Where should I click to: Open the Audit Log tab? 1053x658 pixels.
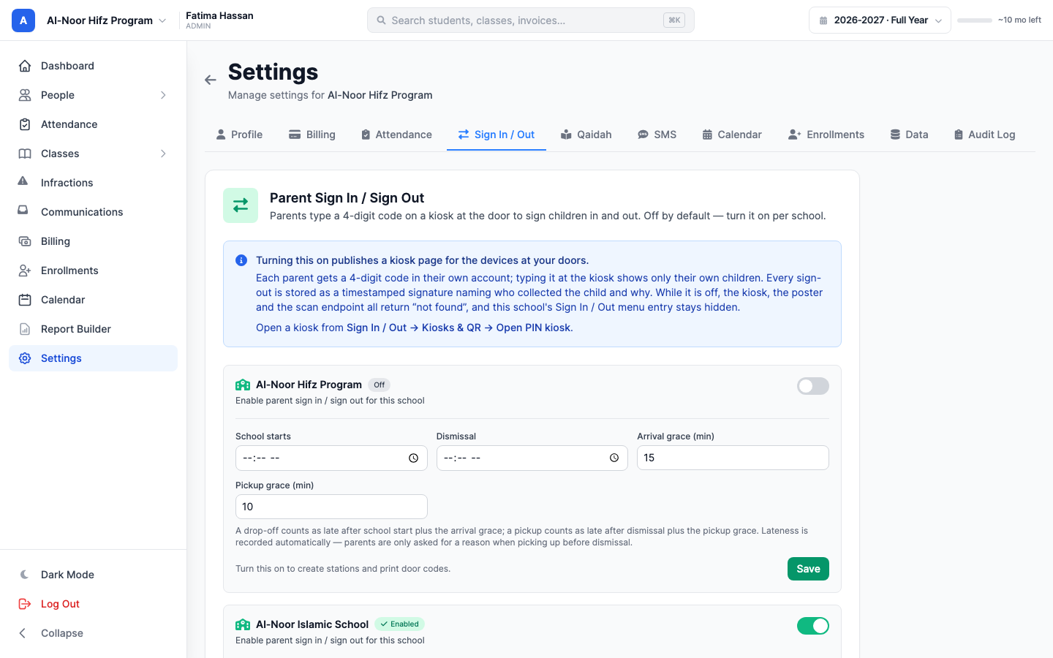pos(984,135)
